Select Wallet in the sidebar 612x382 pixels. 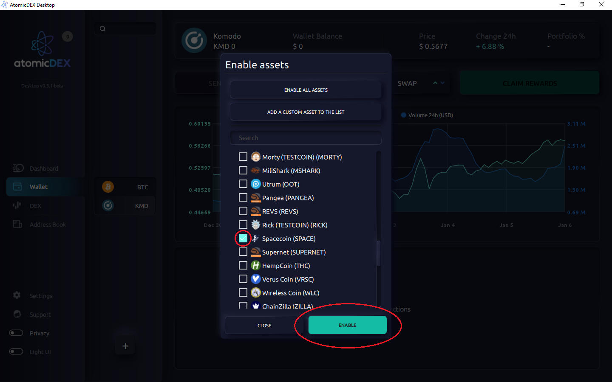click(x=45, y=187)
